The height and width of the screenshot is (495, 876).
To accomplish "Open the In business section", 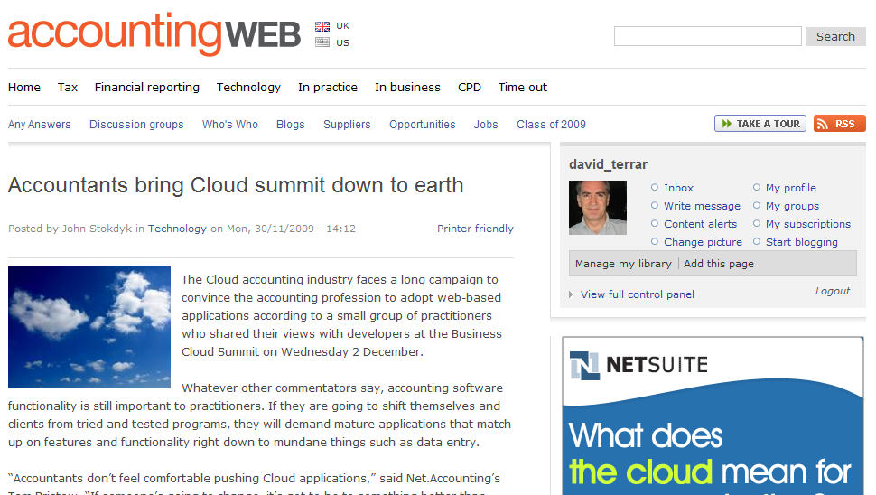I will [408, 87].
